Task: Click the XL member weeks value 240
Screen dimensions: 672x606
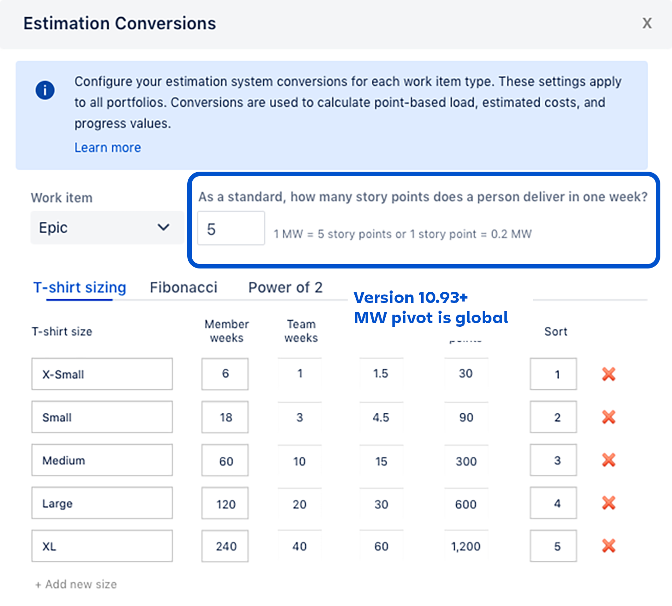Action: [225, 546]
